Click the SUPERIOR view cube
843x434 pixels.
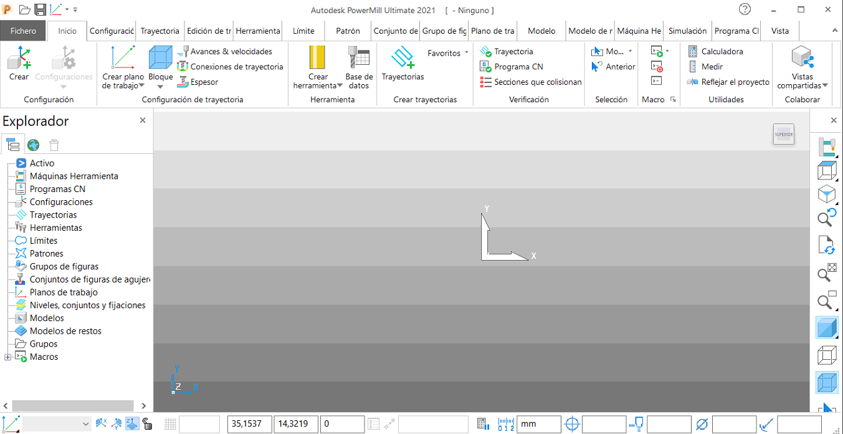click(x=784, y=134)
